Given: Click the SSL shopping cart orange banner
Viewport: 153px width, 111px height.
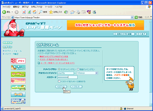Looking at the screenshot, I should pyautogui.click(x=106, y=25).
